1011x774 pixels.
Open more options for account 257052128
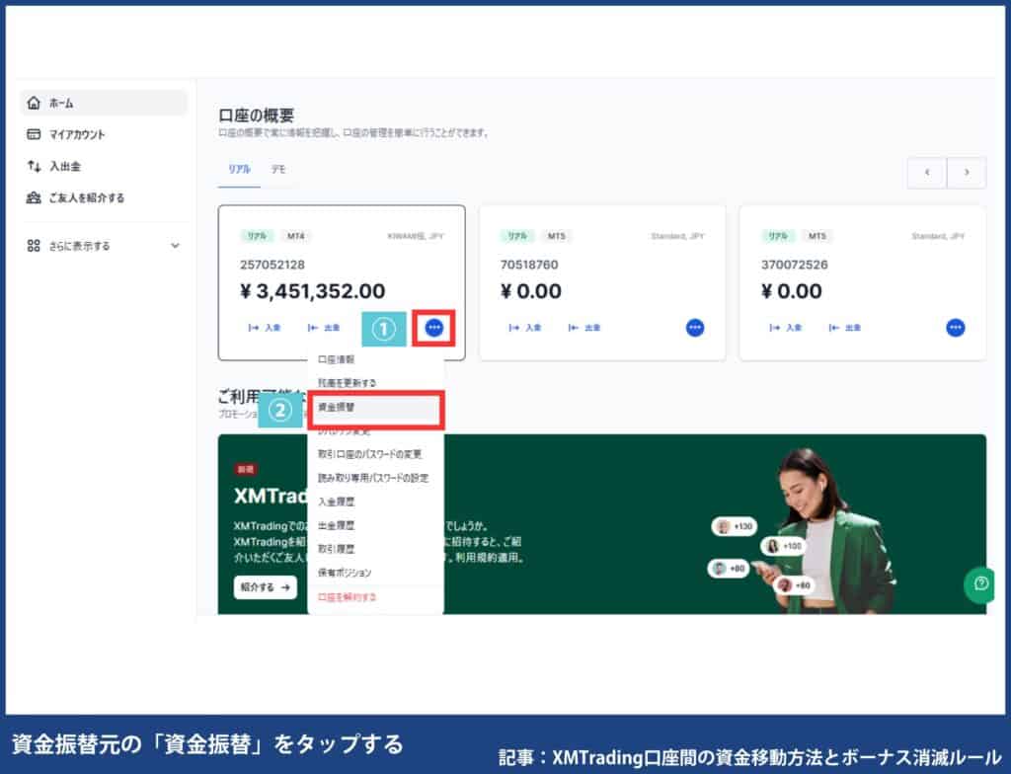(x=434, y=328)
